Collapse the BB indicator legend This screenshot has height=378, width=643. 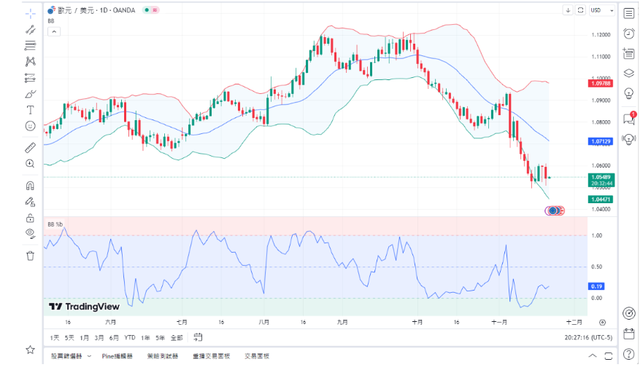point(54,31)
